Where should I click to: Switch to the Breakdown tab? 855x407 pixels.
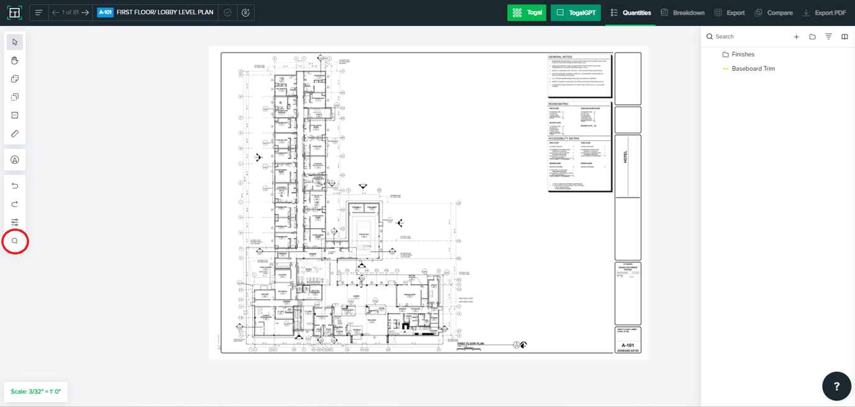coord(682,12)
